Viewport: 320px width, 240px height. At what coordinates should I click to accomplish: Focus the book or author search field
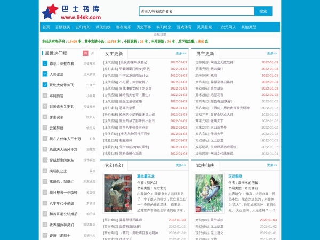pyautogui.click(x=196, y=11)
